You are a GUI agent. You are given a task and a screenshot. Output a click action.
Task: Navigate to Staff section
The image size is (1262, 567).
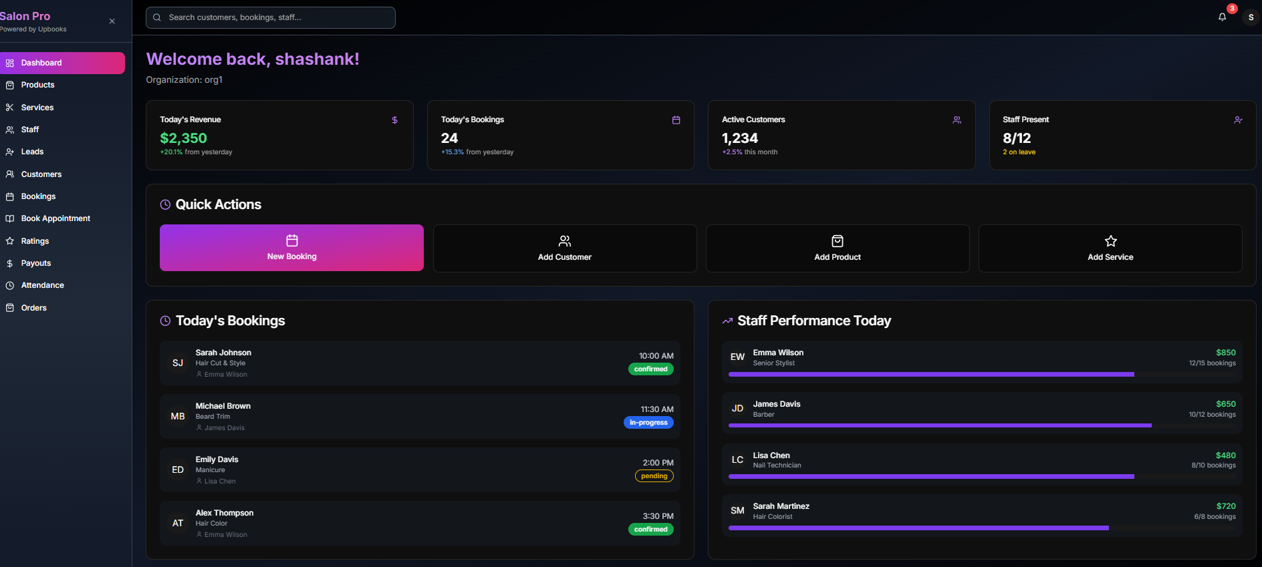[62, 130]
